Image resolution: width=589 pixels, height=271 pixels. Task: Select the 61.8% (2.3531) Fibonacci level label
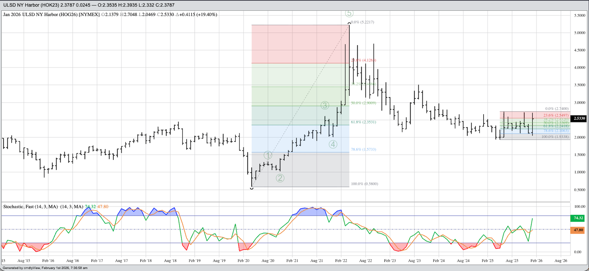363,122
